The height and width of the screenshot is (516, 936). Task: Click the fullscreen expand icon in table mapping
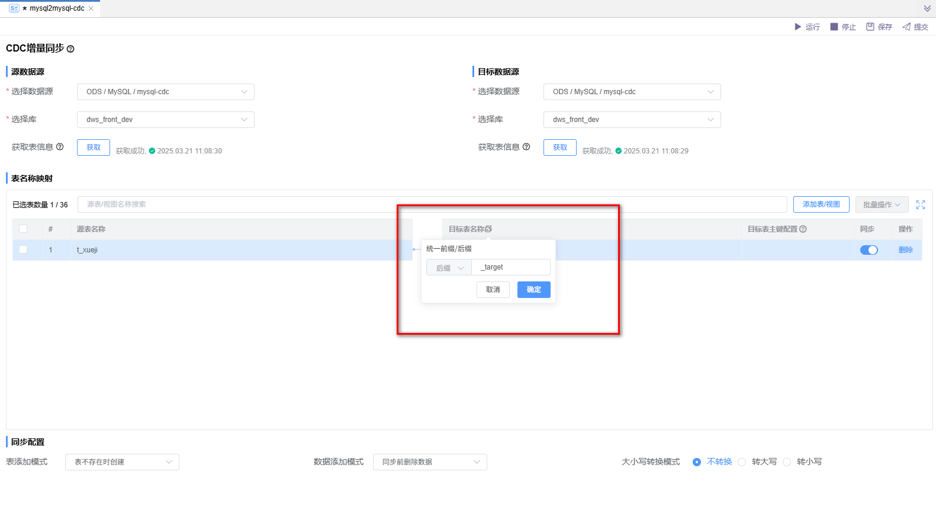tap(921, 204)
